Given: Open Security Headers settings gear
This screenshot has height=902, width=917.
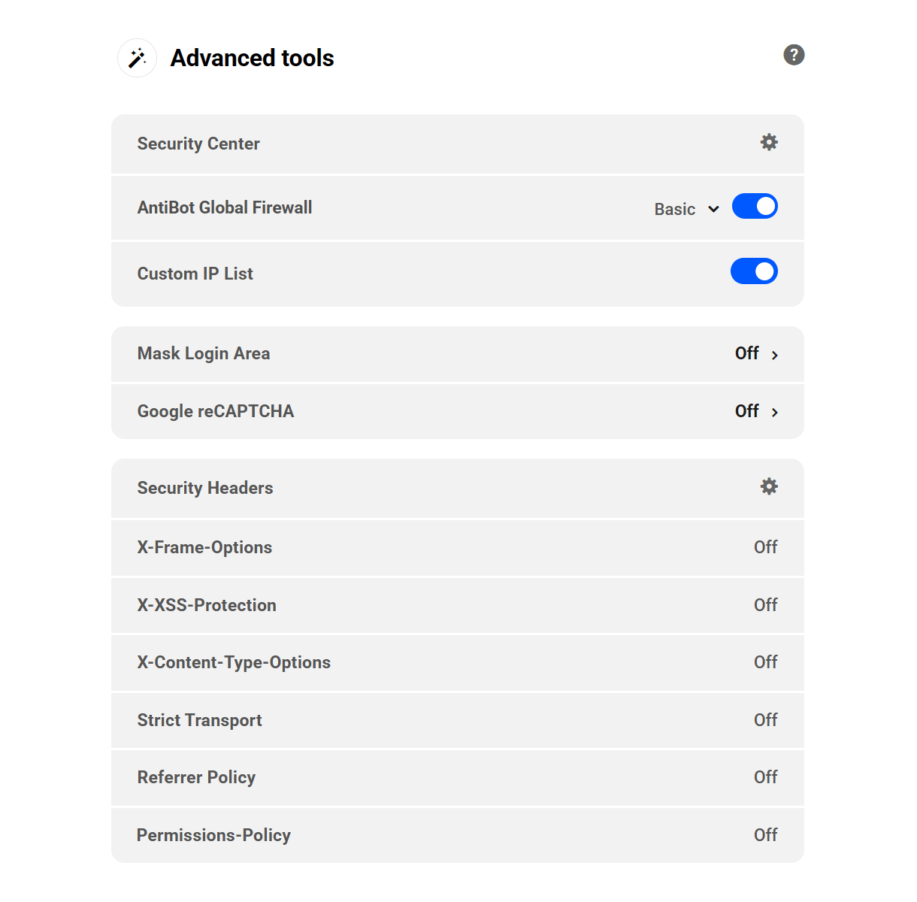Looking at the screenshot, I should pos(768,486).
